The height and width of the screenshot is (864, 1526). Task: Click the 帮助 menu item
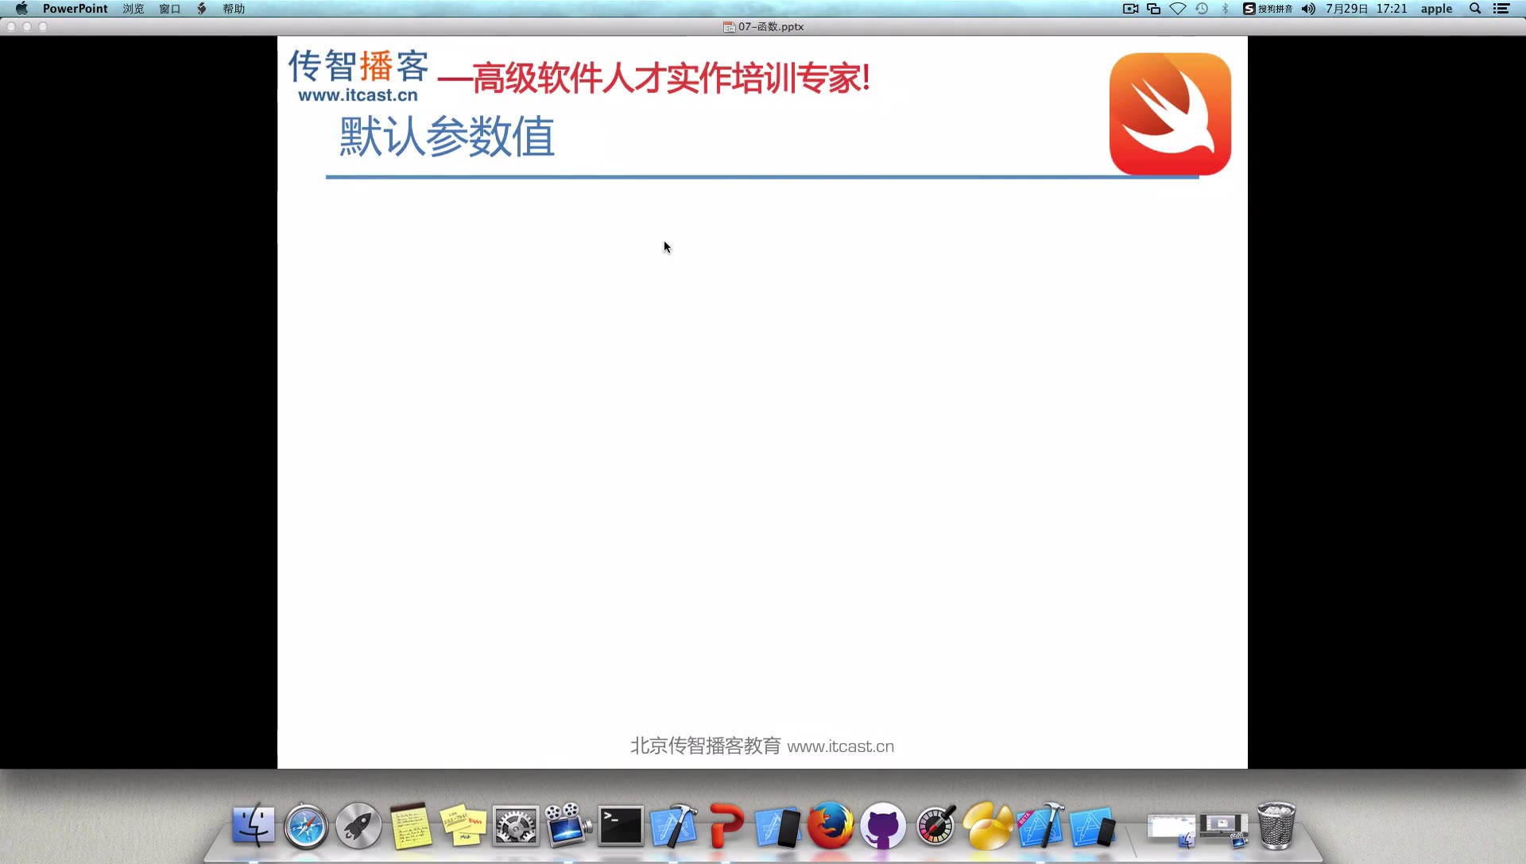[234, 10]
